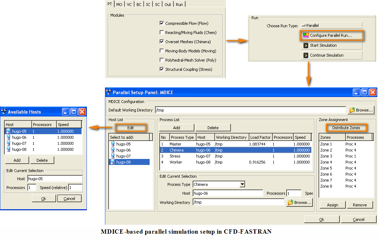The height and width of the screenshot is (240, 378).
Task: Click the Continue Simulation play icon
Action: tap(306, 55)
